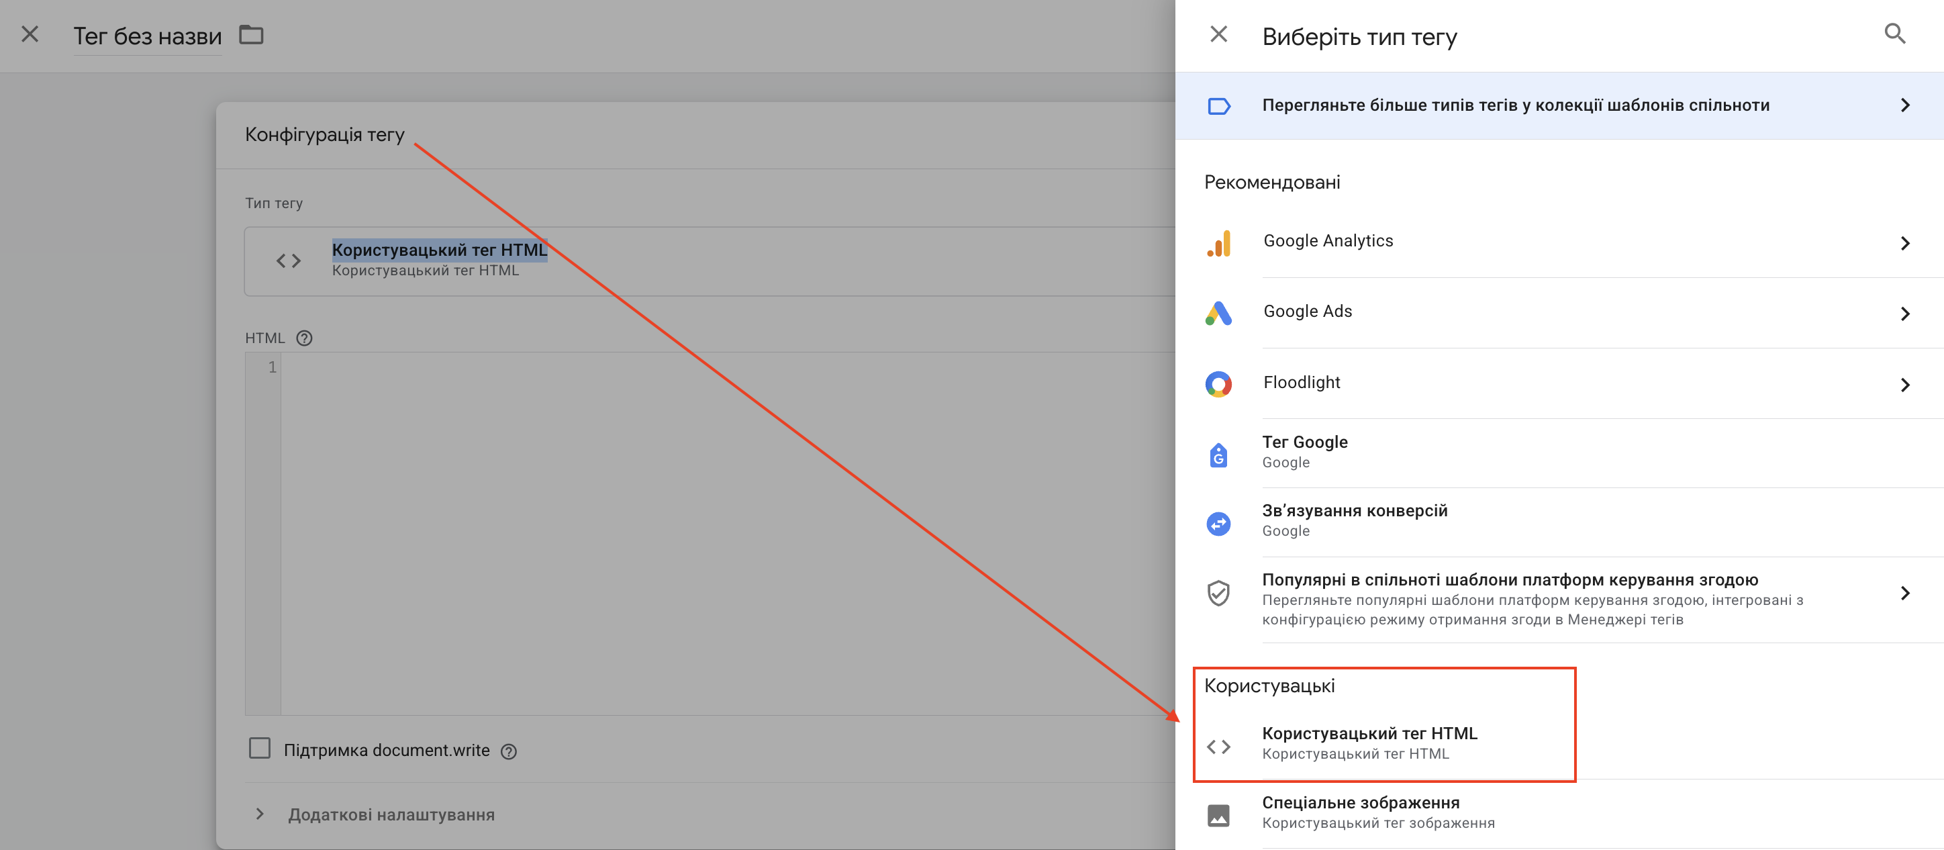The height and width of the screenshot is (850, 1944).
Task: Click the Floodlight circular icon
Action: [x=1218, y=384]
